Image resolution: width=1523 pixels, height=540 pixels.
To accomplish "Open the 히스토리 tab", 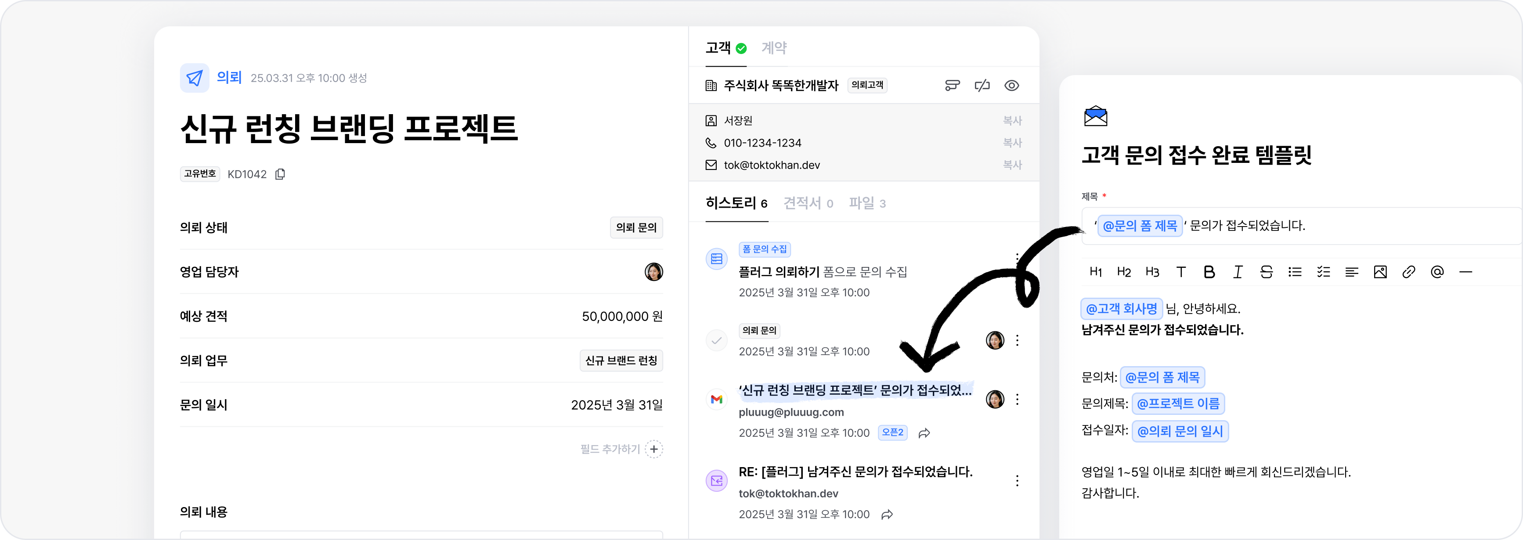I will [736, 203].
